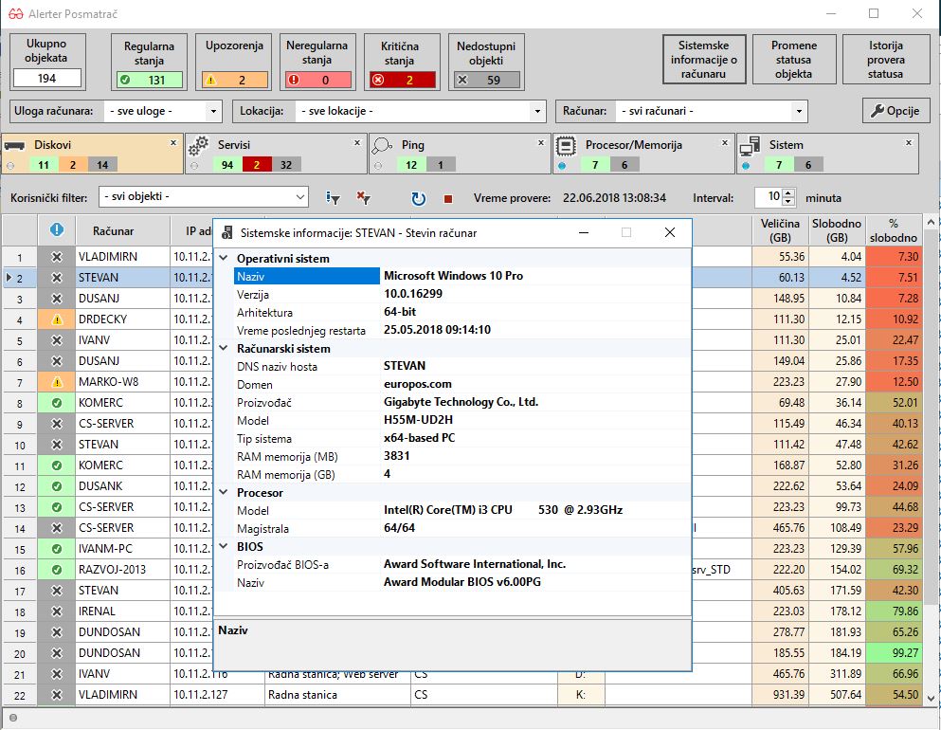The image size is (941, 730).
Task: Switch to the Servisi tab
Action: (278, 154)
